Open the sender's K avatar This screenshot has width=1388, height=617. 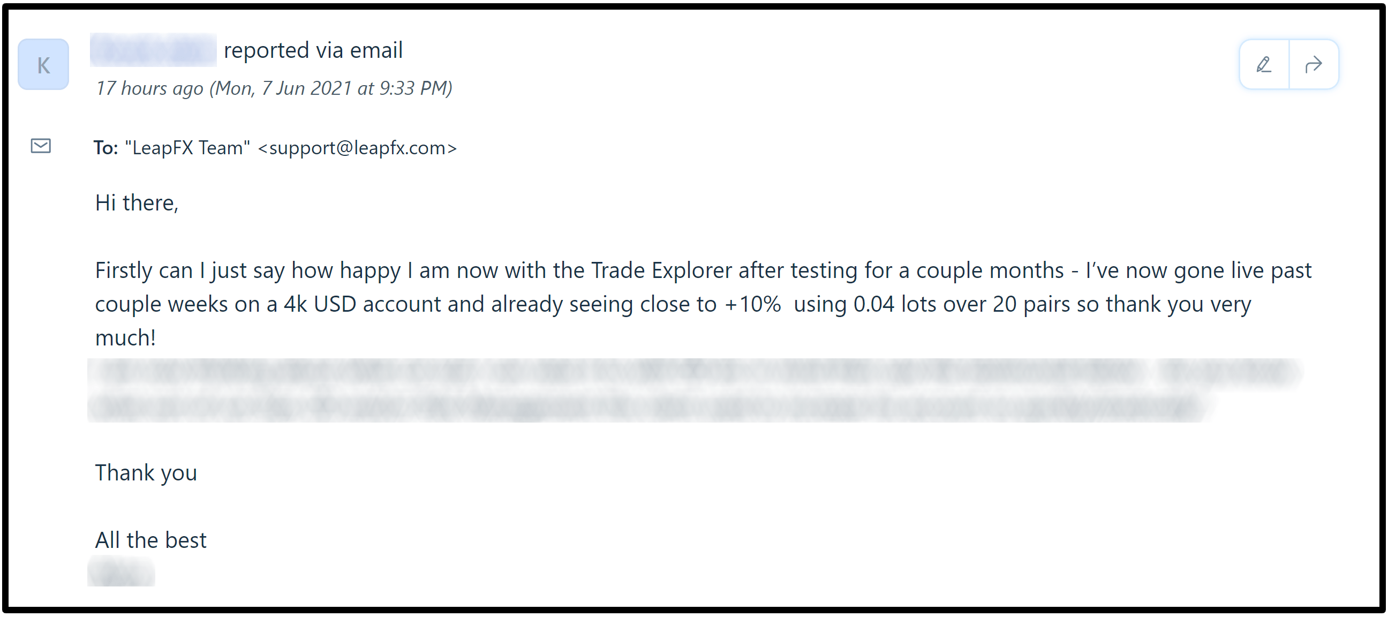tap(44, 65)
